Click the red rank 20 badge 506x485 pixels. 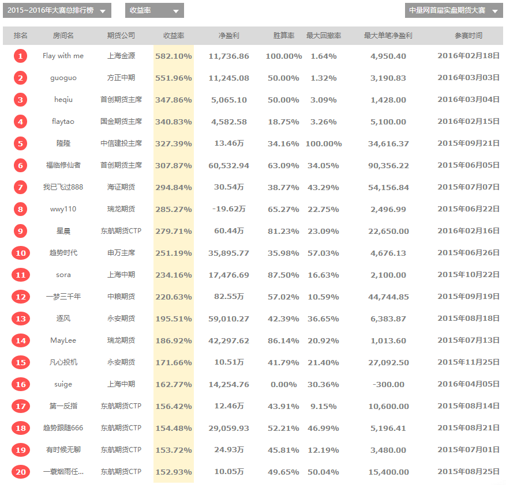click(21, 472)
